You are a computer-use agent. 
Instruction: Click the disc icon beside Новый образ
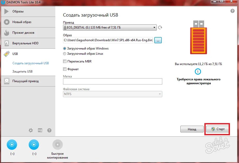click(6, 22)
